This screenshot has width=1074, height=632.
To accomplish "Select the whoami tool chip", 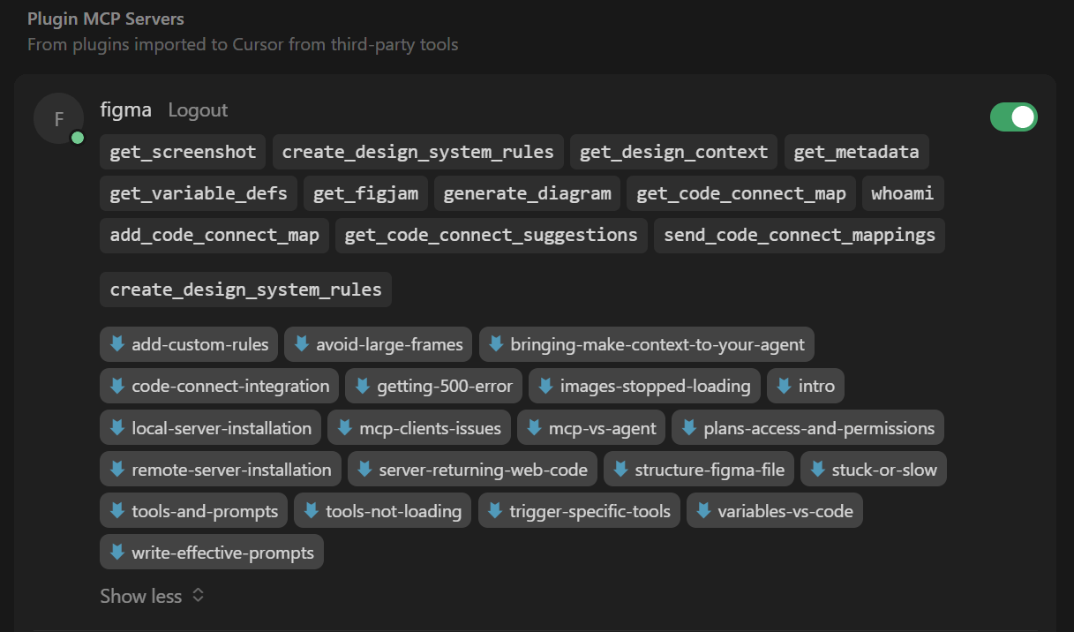I will tap(902, 193).
